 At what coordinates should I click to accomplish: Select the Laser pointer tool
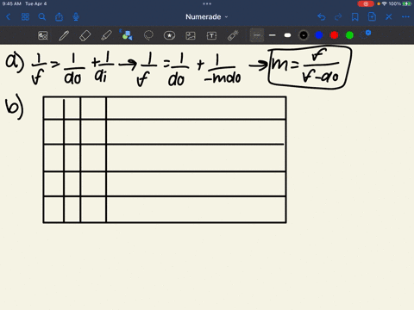coord(233,35)
